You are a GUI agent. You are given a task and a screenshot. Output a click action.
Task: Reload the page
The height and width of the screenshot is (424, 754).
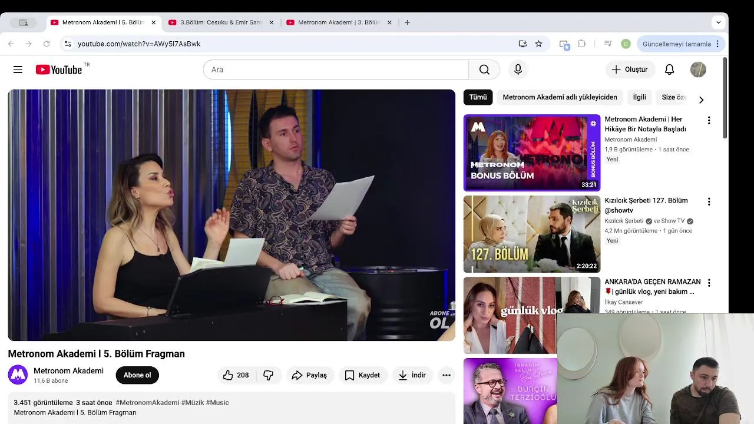pos(47,44)
